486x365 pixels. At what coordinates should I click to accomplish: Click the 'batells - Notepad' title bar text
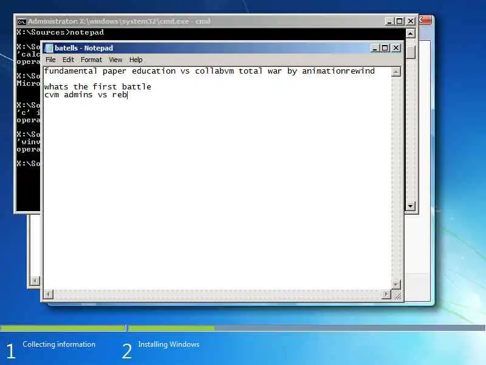click(x=84, y=48)
